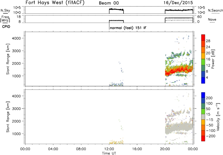This screenshot has width=223, height=155.
Task: Click the "Slant Range [km]" label of power panel
Action: click(x=8, y=59)
